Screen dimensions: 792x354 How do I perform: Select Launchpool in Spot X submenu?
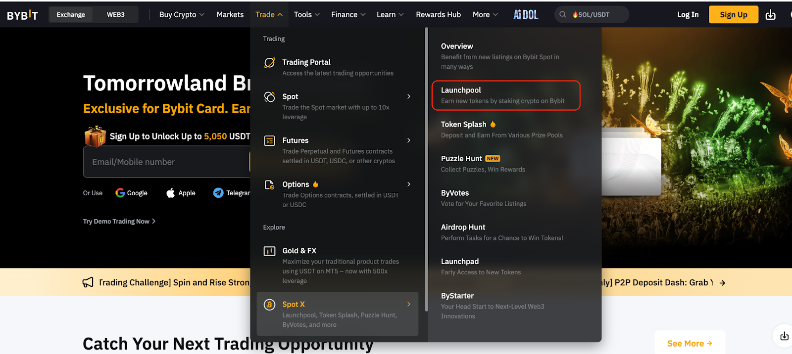click(506, 95)
